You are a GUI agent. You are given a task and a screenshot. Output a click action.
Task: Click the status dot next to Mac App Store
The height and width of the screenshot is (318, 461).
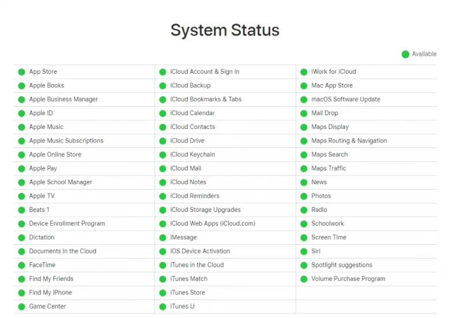[304, 86]
